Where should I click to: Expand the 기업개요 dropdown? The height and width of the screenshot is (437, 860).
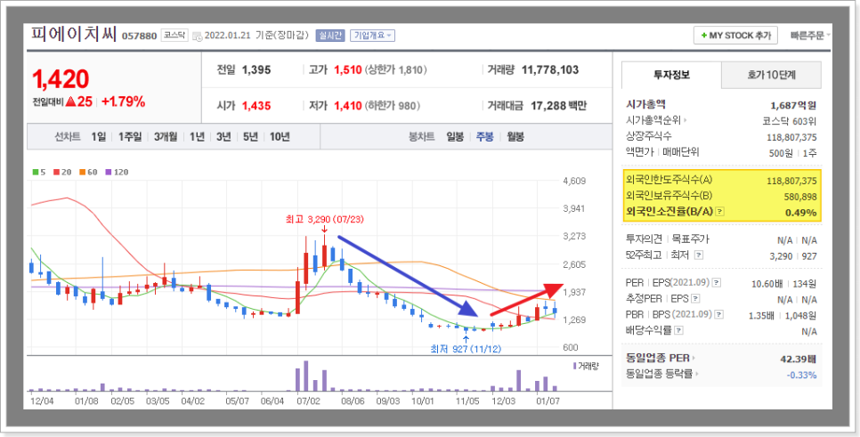point(372,36)
